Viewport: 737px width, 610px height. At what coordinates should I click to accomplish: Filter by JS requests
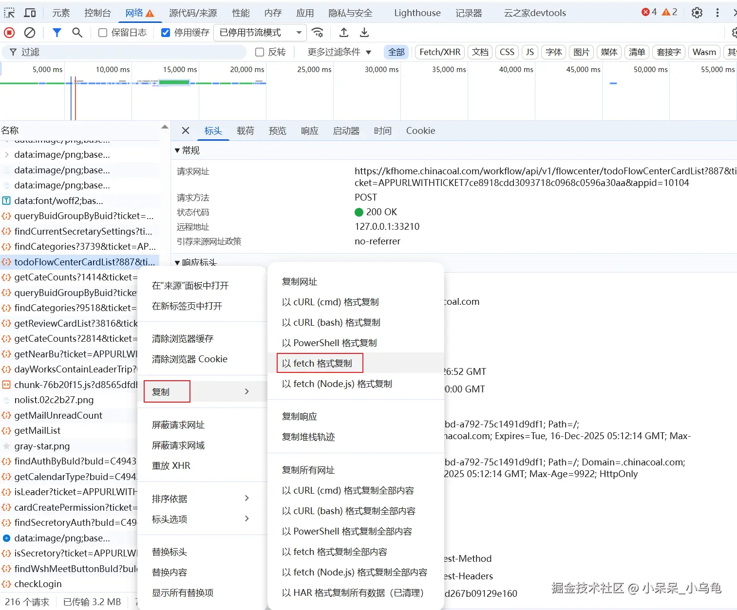click(x=530, y=52)
